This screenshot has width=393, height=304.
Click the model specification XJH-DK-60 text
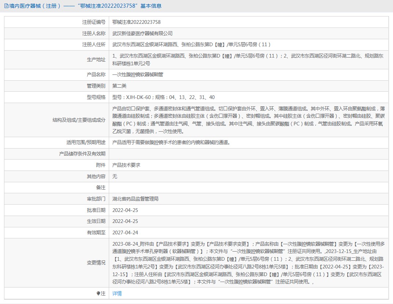pyautogui.click(x=163, y=97)
